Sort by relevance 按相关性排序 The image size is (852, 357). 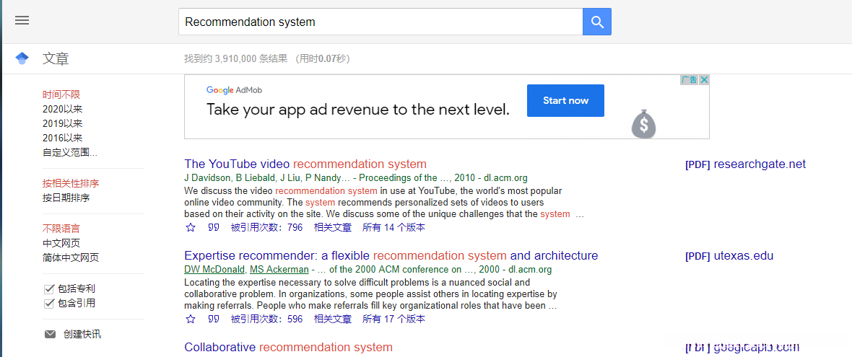(71, 183)
